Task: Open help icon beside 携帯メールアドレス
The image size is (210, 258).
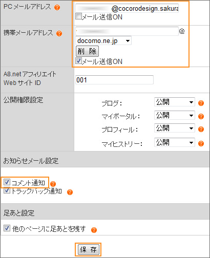Action: click(x=59, y=33)
